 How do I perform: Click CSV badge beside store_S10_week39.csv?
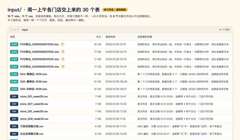click(14, 112)
